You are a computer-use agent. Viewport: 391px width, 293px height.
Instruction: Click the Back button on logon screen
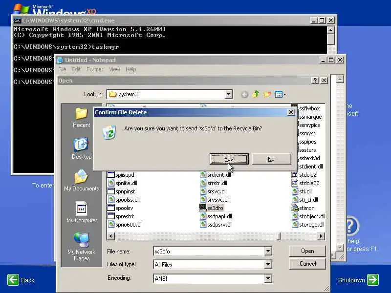pos(21,280)
